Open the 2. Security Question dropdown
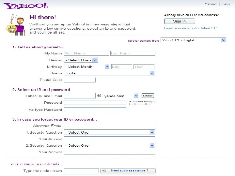235x176 pixels. (x=110, y=145)
